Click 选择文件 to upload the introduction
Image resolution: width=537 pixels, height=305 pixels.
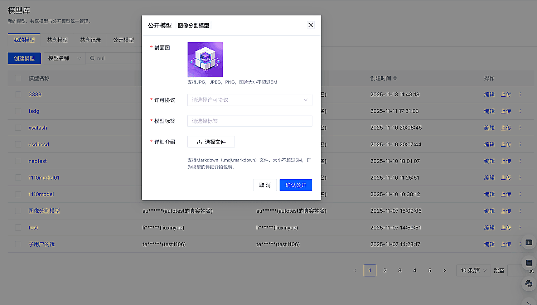211,142
